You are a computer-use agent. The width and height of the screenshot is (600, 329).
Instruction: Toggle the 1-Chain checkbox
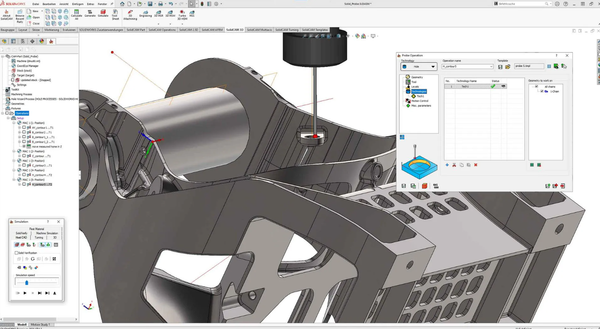tap(542, 91)
